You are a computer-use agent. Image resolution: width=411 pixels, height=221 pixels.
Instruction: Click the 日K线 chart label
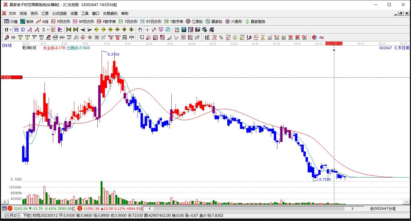pos(7,46)
